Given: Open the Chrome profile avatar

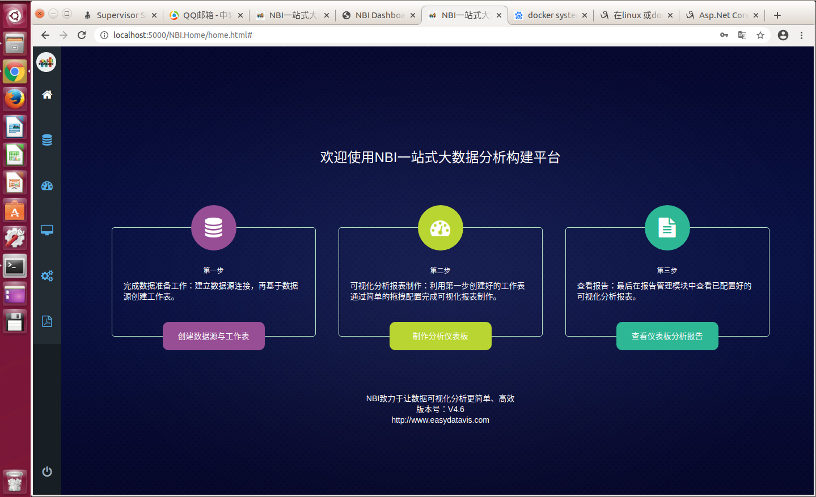Looking at the screenshot, I should pyautogui.click(x=783, y=35).
